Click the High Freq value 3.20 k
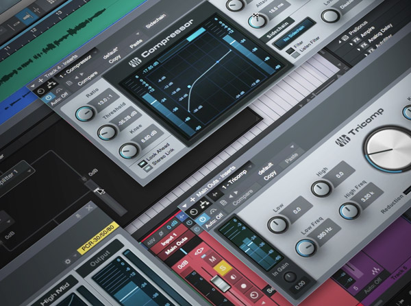This screenshot has height=306, width=411. point(367,197)
